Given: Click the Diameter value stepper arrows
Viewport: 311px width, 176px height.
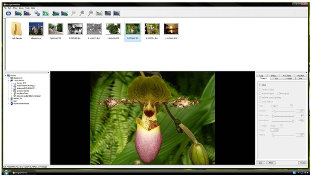Looking at the screenshot, I should 303,111.
